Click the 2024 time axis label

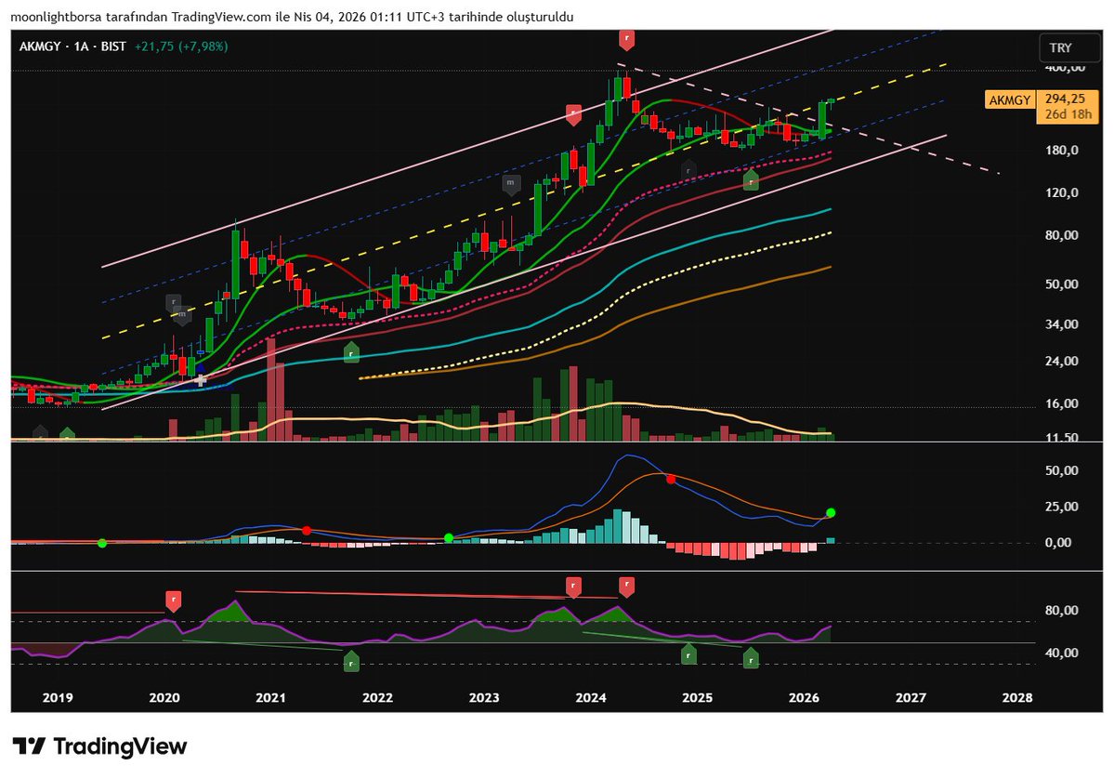tap(590, 697)
